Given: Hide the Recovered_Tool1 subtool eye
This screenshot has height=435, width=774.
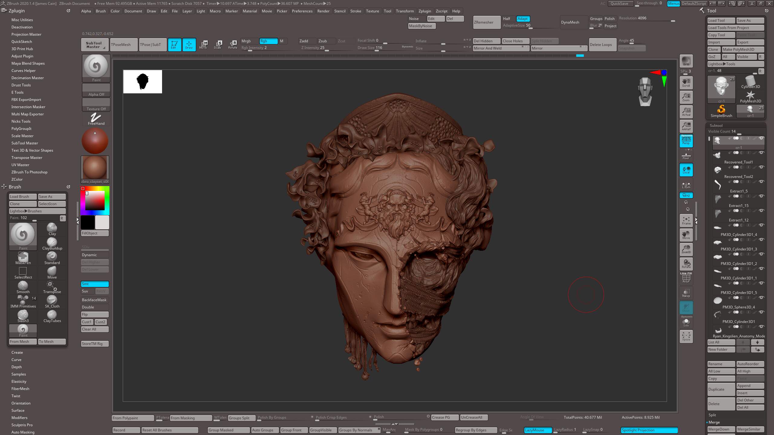Looking at the screenshot, I should coord(762,153).
